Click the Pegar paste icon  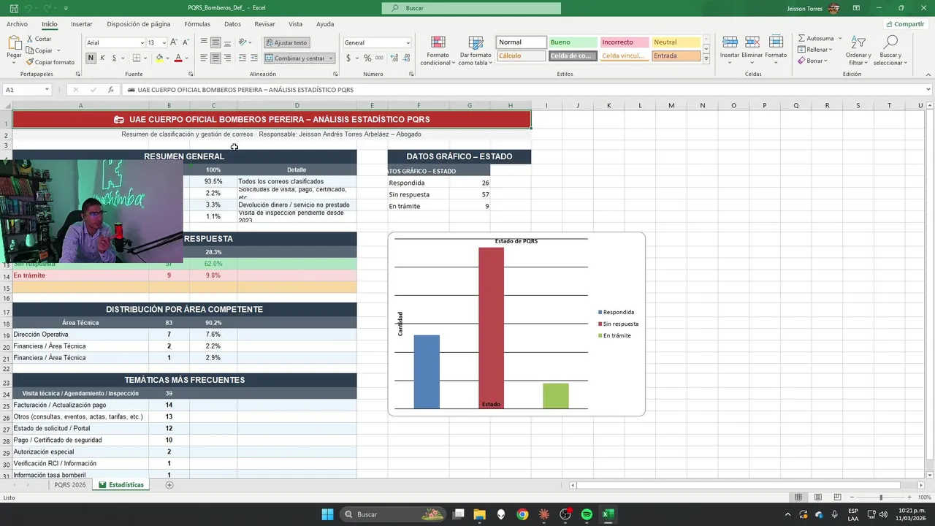pos(14,44)
